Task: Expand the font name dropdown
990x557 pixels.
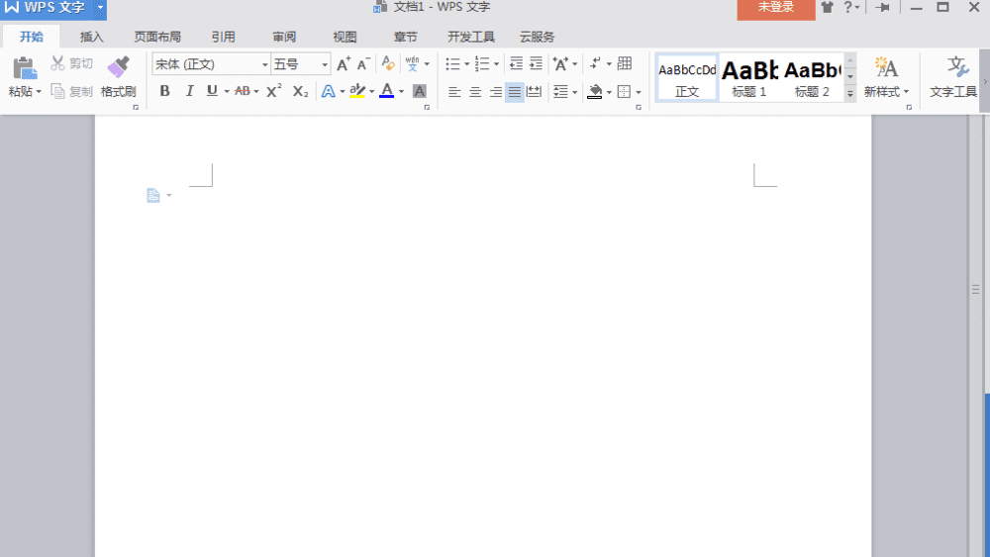Action: [x=264, y=64]
